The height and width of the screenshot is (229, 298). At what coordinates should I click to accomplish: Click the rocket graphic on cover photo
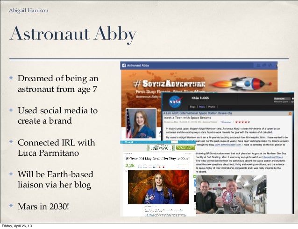point(241,84)
